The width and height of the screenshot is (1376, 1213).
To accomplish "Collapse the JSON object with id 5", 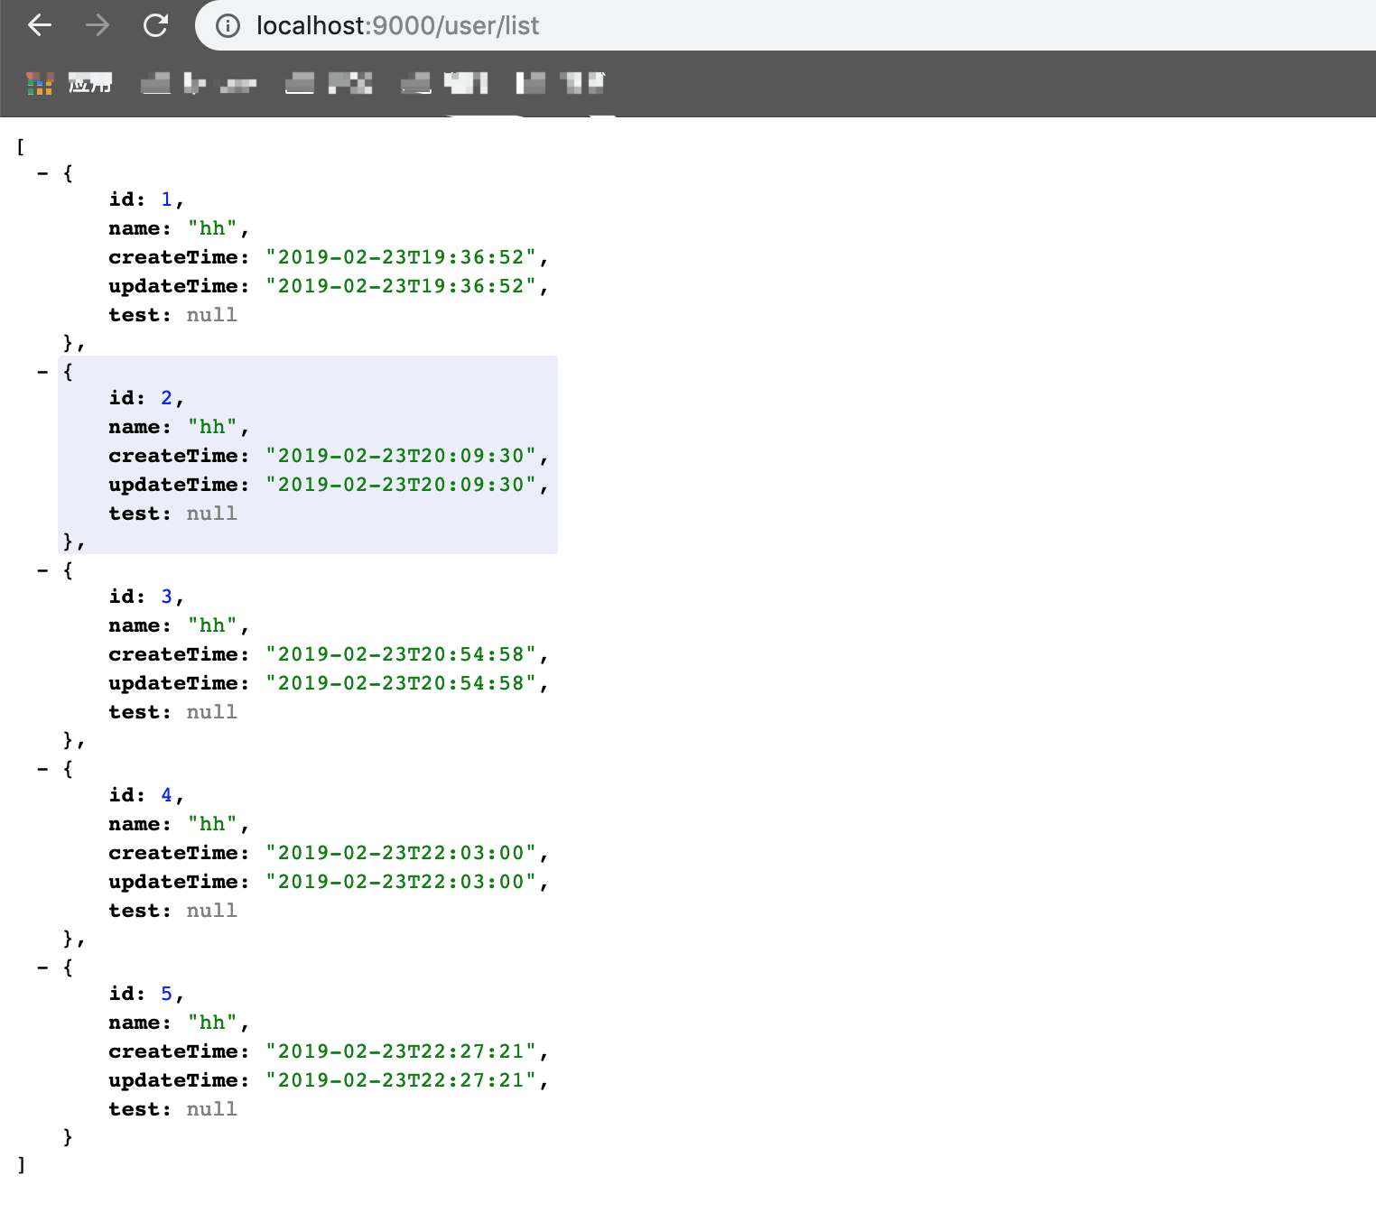I will [x=42, y=968].
